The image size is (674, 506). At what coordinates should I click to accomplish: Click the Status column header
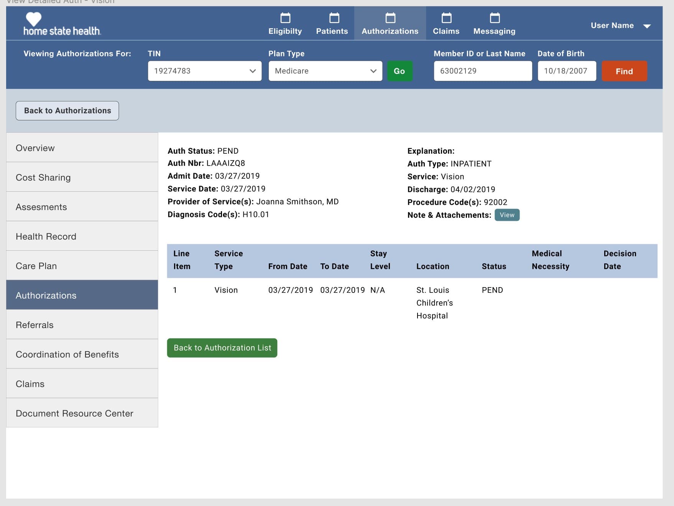click(494, 266)
